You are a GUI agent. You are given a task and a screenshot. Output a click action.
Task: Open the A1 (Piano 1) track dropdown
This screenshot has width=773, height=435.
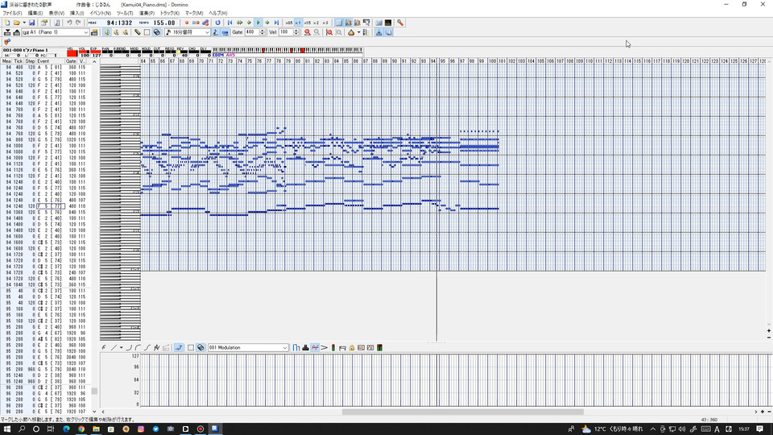click(x=86, y=32)
